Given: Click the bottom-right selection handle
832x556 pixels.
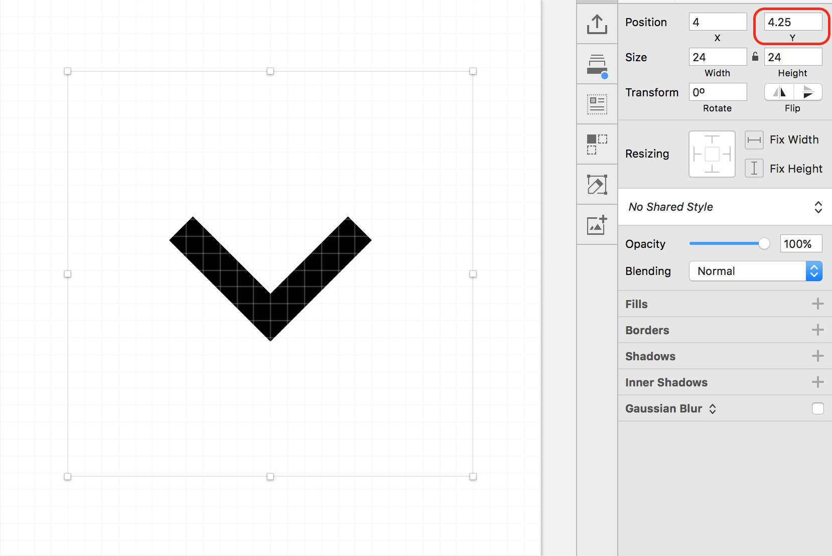Looking at the screenshot, I should point(473,477).
